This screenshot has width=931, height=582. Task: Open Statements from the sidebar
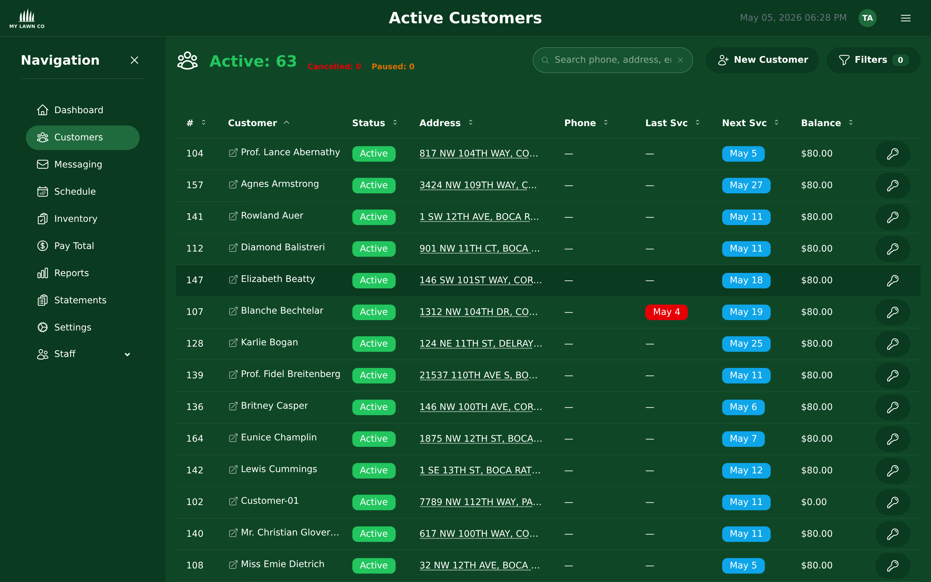pyautogui.click(x=83, y=300)
